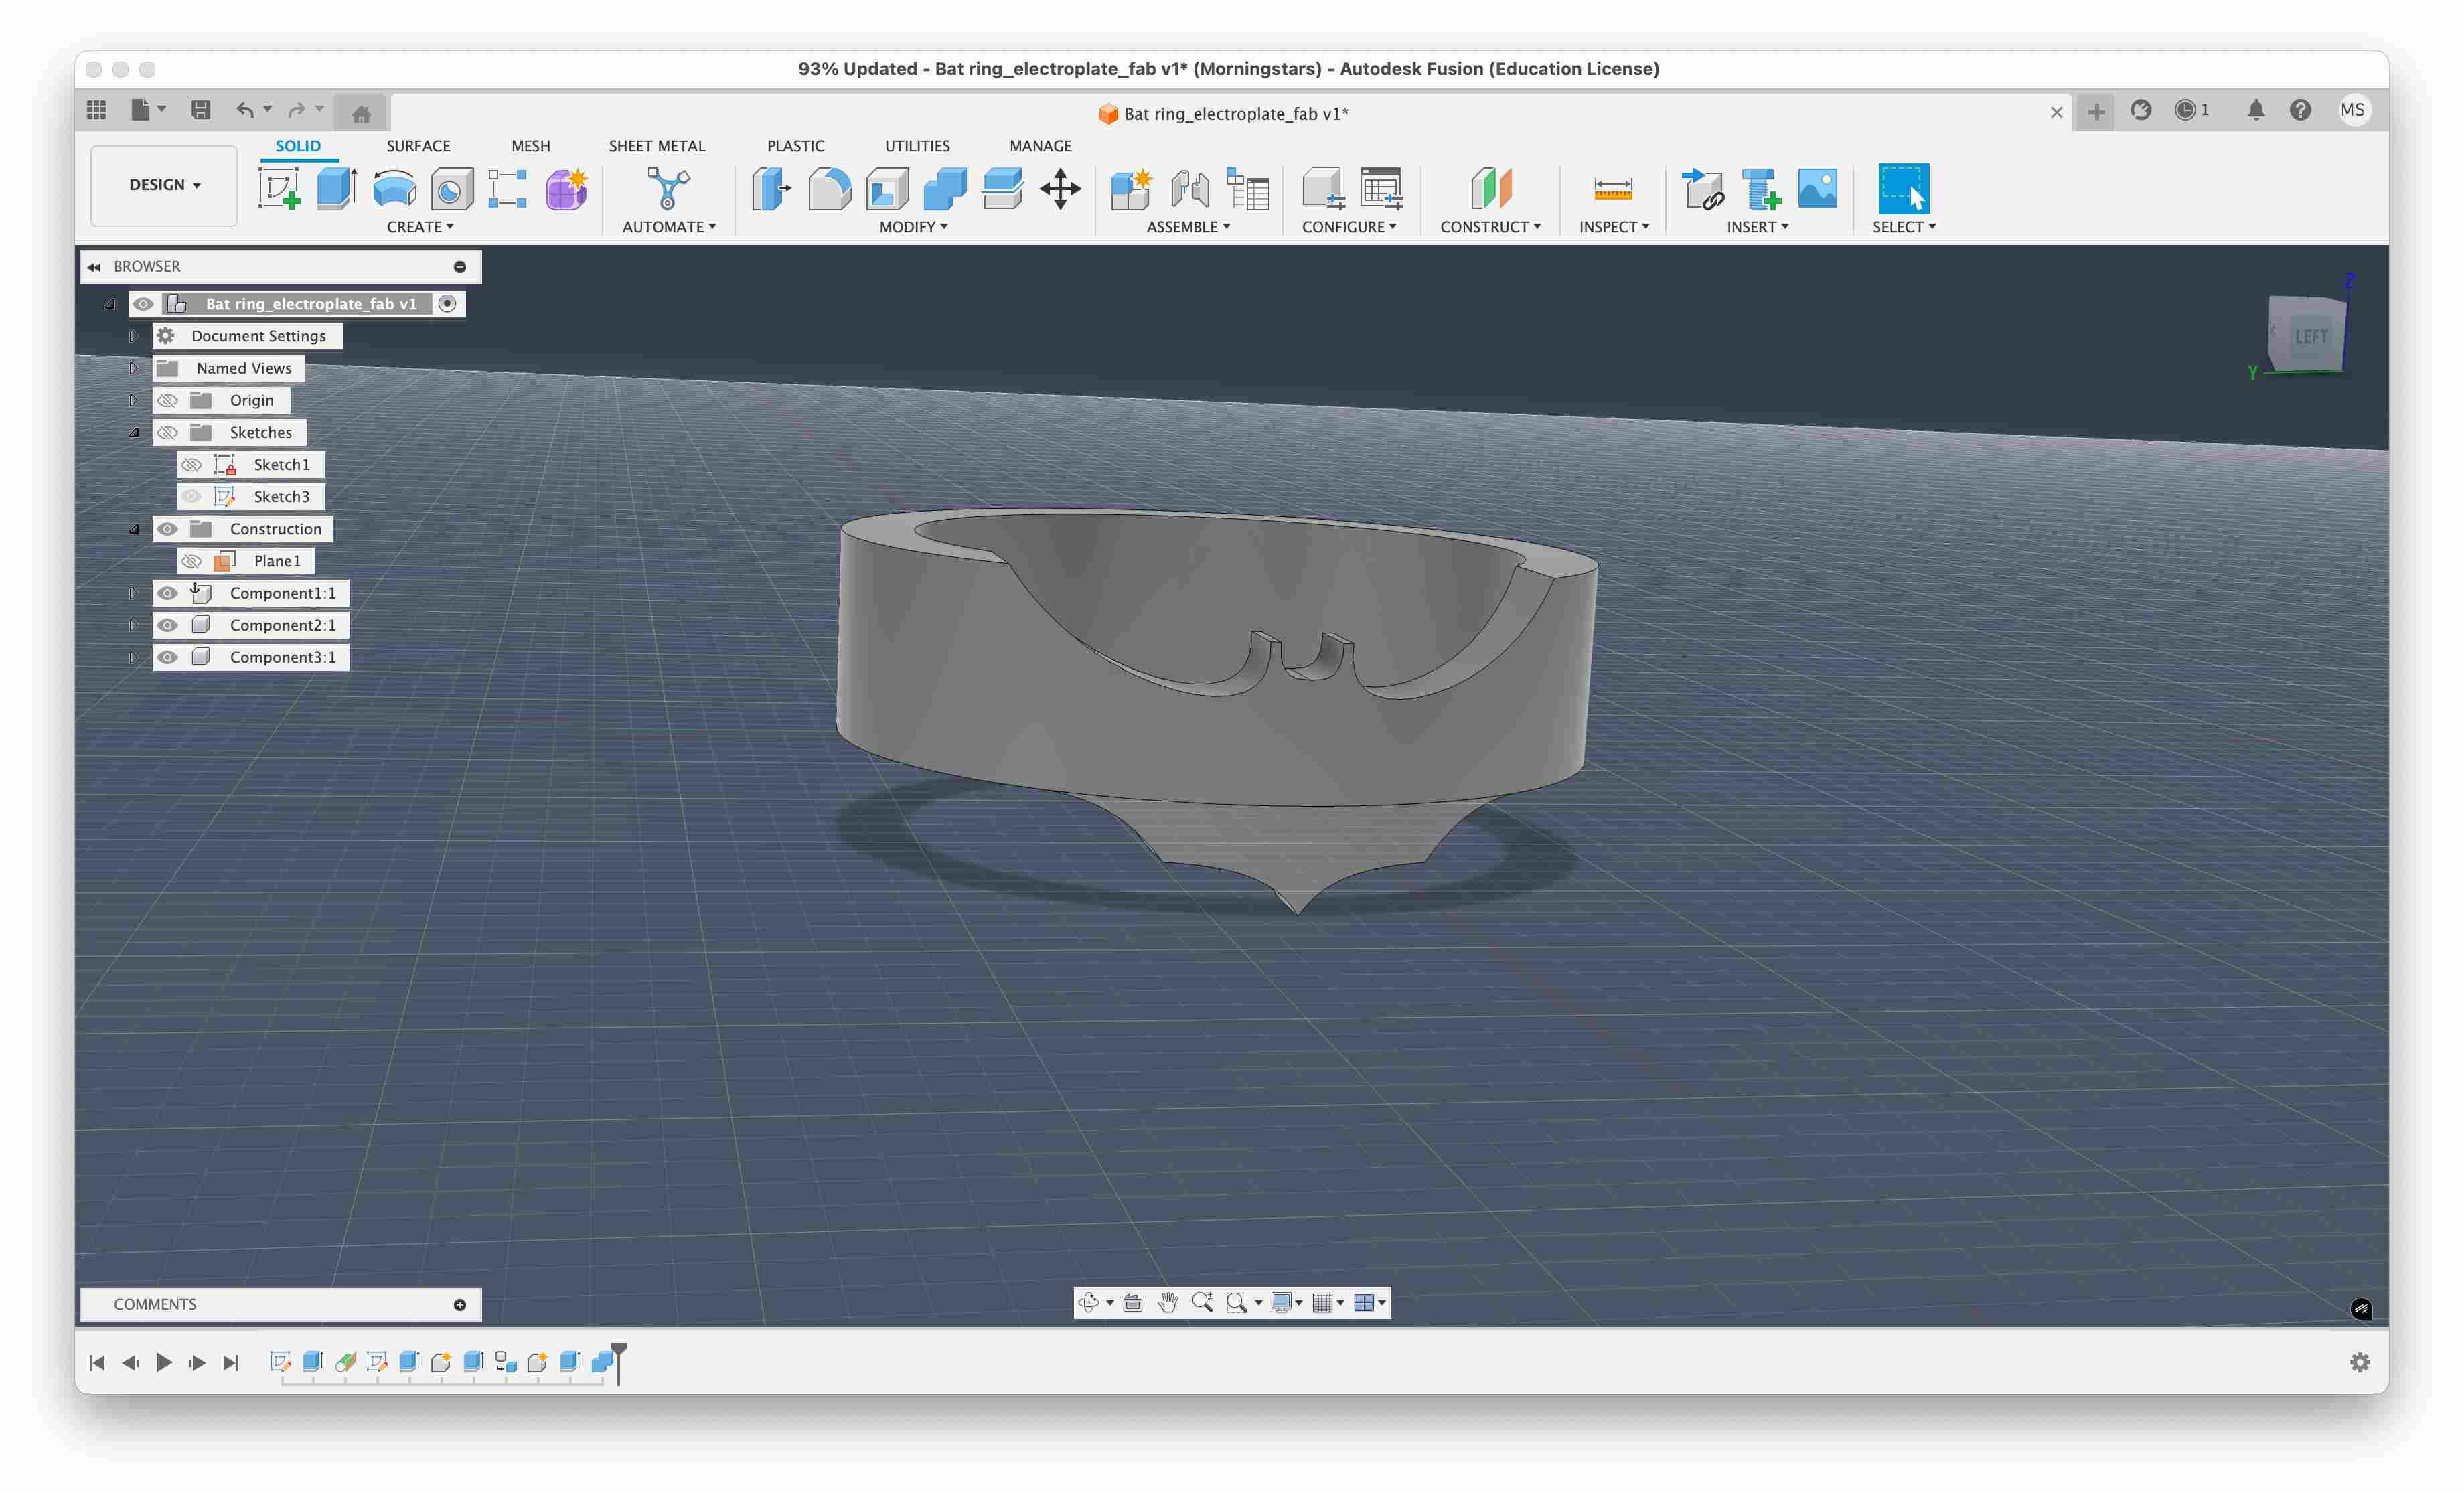Select the Fillet tool
The height and width of the screenshot is (1493, 2464).
[x=829, y=188]
